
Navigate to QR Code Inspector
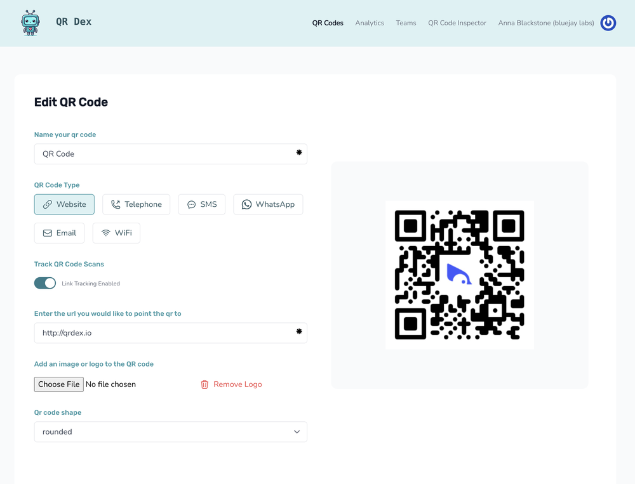point(457,23)
